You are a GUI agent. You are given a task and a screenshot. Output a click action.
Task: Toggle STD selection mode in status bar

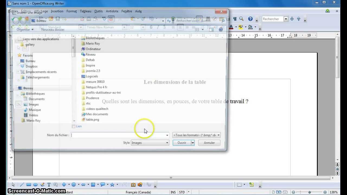point(182,192)
